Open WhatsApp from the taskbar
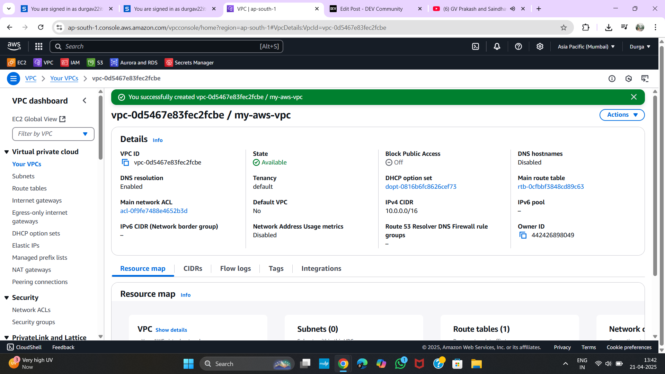The height and width of the screenshot is (374, 665). tap(400, 364)
